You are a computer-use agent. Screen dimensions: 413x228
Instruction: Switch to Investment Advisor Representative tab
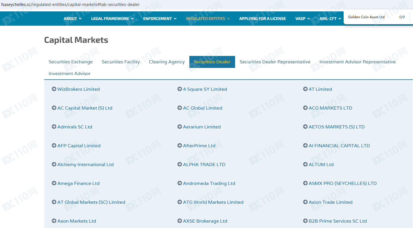(x=358, y=62)
